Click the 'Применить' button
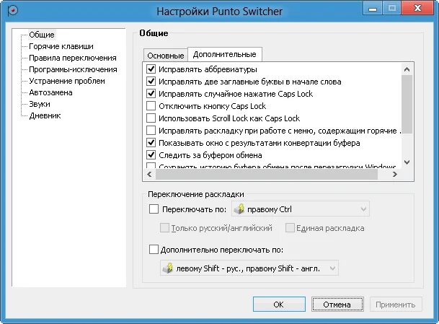This screenshot has width=439, height=324. click(396, 305)
